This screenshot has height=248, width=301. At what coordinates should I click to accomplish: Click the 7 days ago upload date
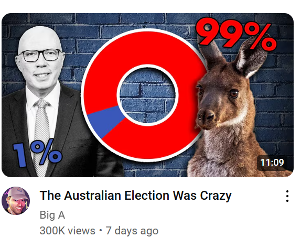pyautogui.click(x=132, y=231)
